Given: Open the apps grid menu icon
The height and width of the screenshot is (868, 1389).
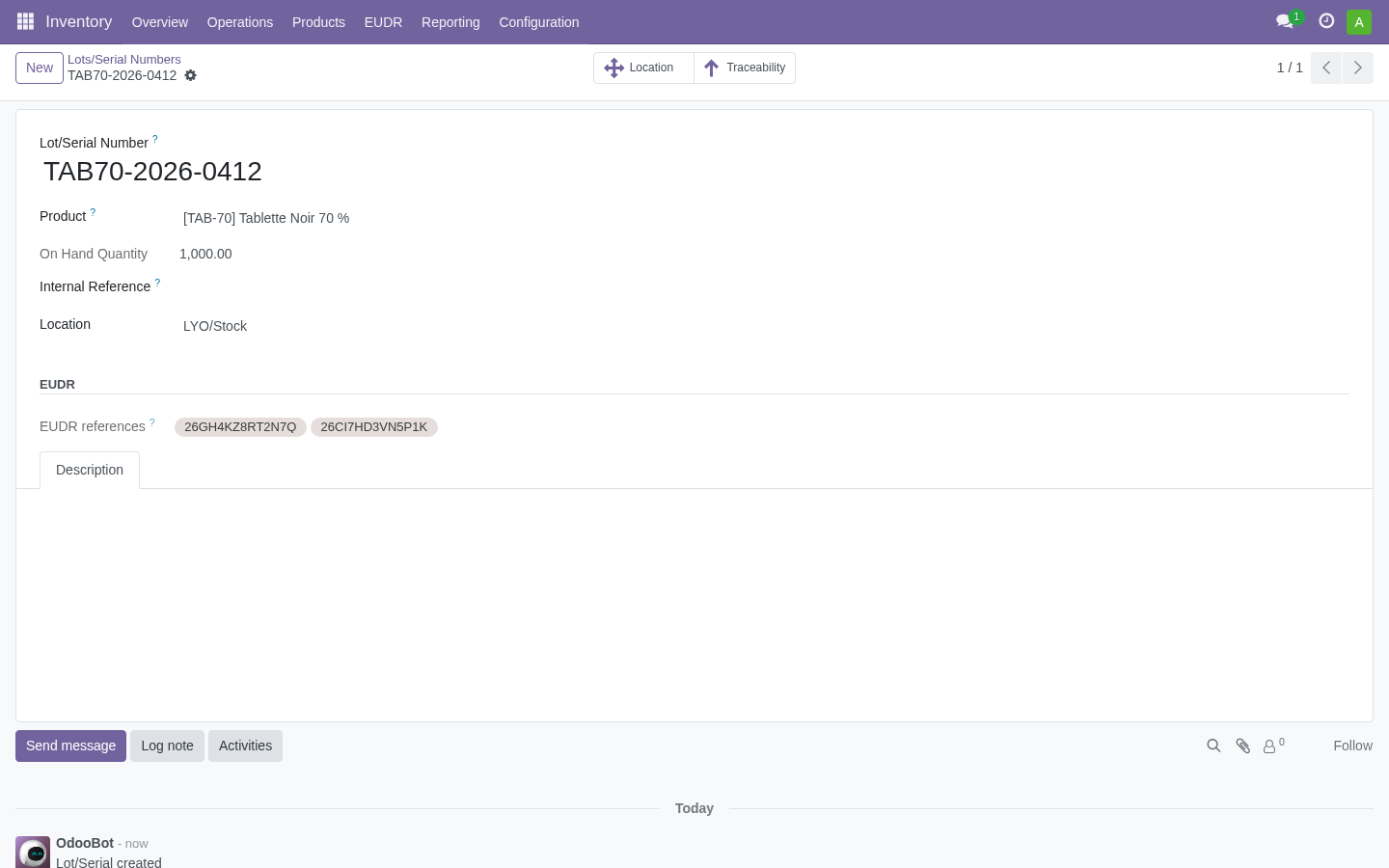Looking at the screenshot, I should [x=26, y=21].
